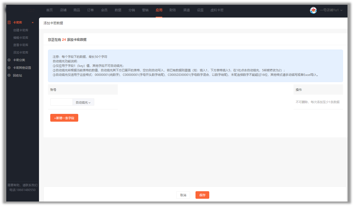
Task: Open the 营销 top menu
Action: pos(145,10)
